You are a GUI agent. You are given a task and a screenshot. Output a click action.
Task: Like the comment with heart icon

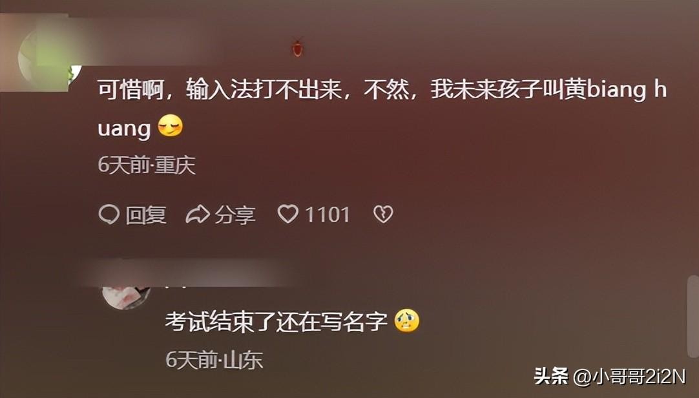pos(288,214)
